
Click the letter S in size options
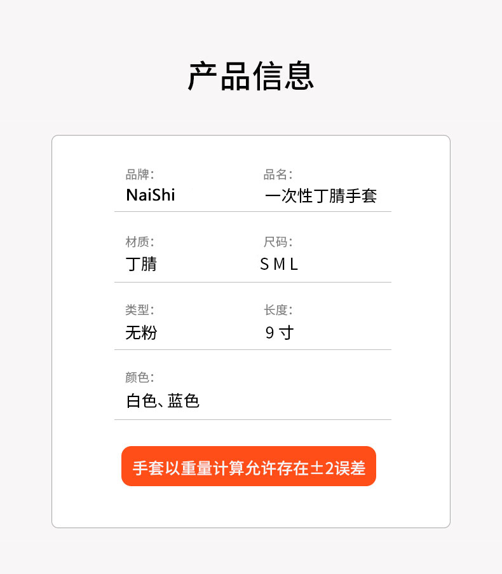[x=264, y=264]
